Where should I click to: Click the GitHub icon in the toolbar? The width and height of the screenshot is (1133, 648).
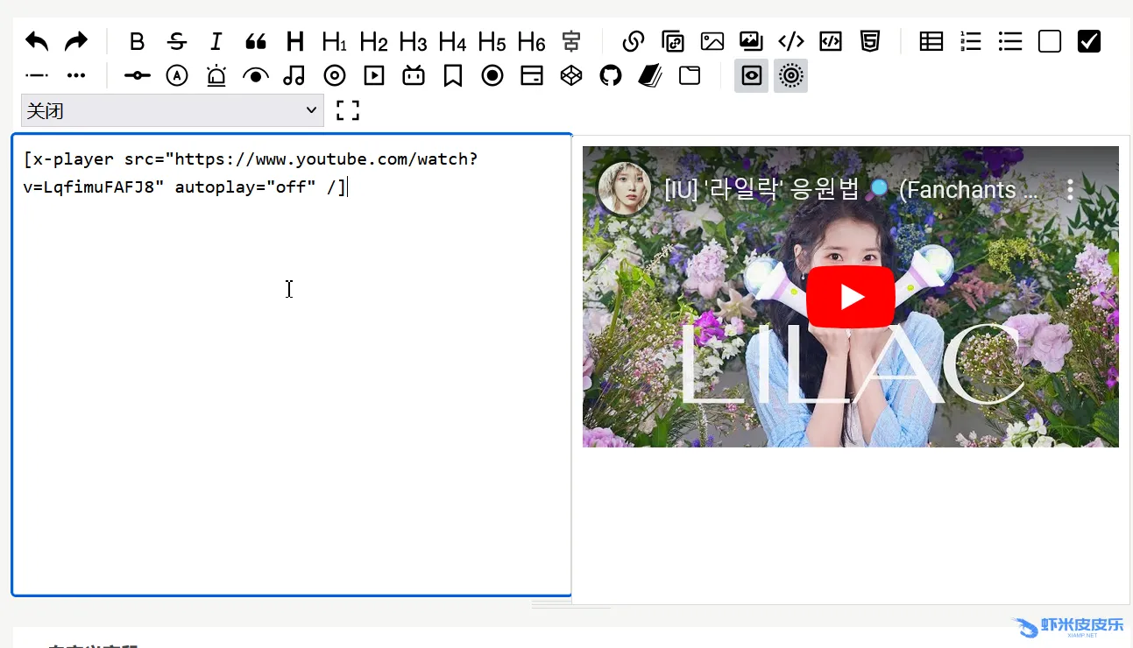click(610, 75)
